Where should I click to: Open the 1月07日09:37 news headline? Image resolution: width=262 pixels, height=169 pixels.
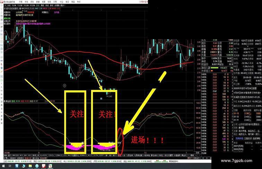247,93
